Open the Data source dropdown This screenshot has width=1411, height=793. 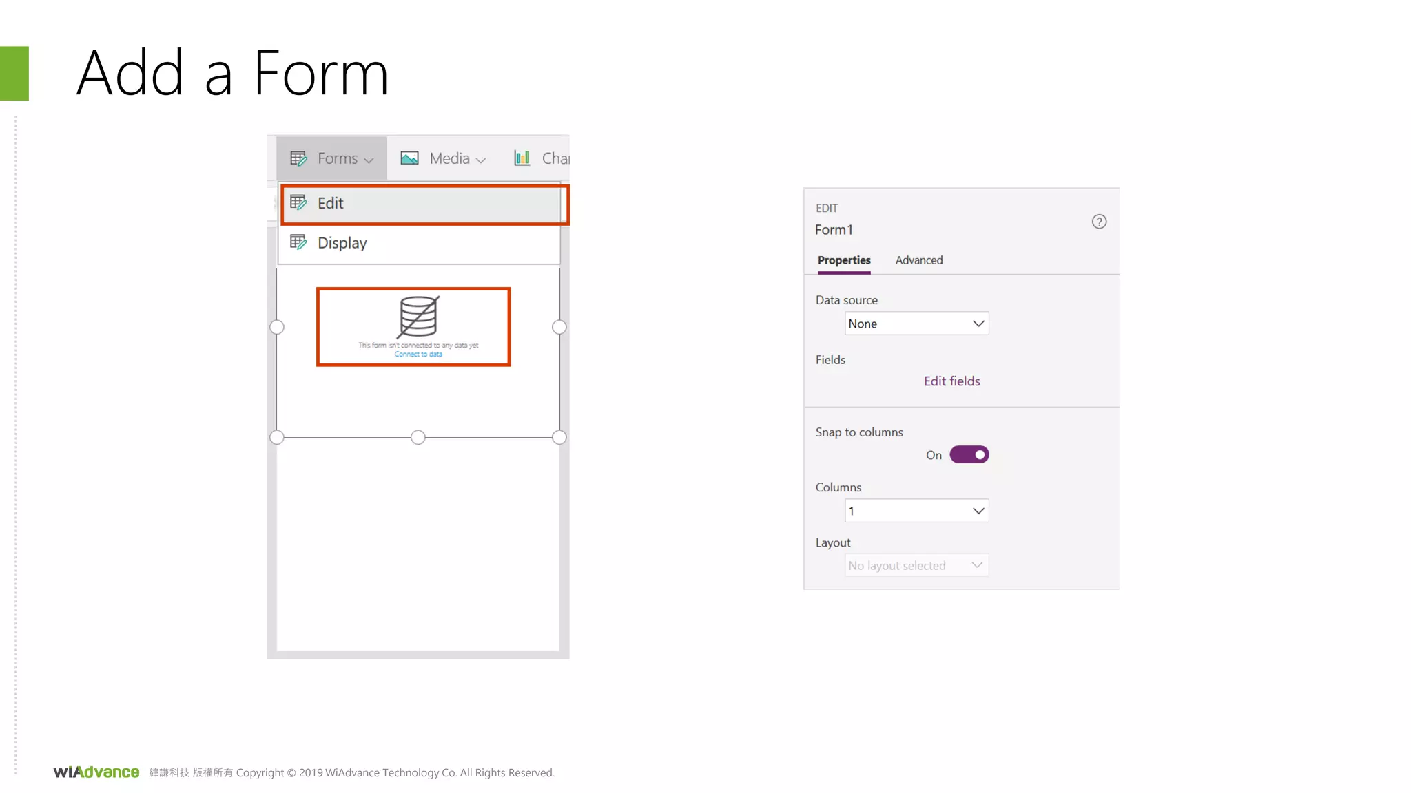tap(916, 324)
